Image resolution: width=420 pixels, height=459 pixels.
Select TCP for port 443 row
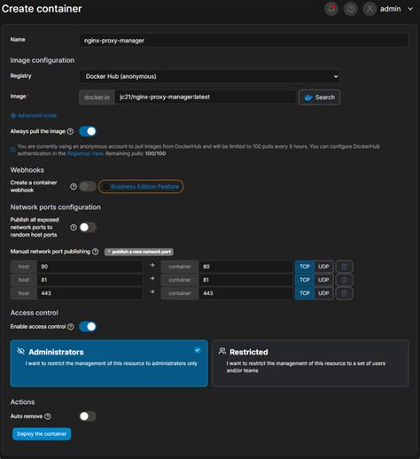click(x=305, y=293)
